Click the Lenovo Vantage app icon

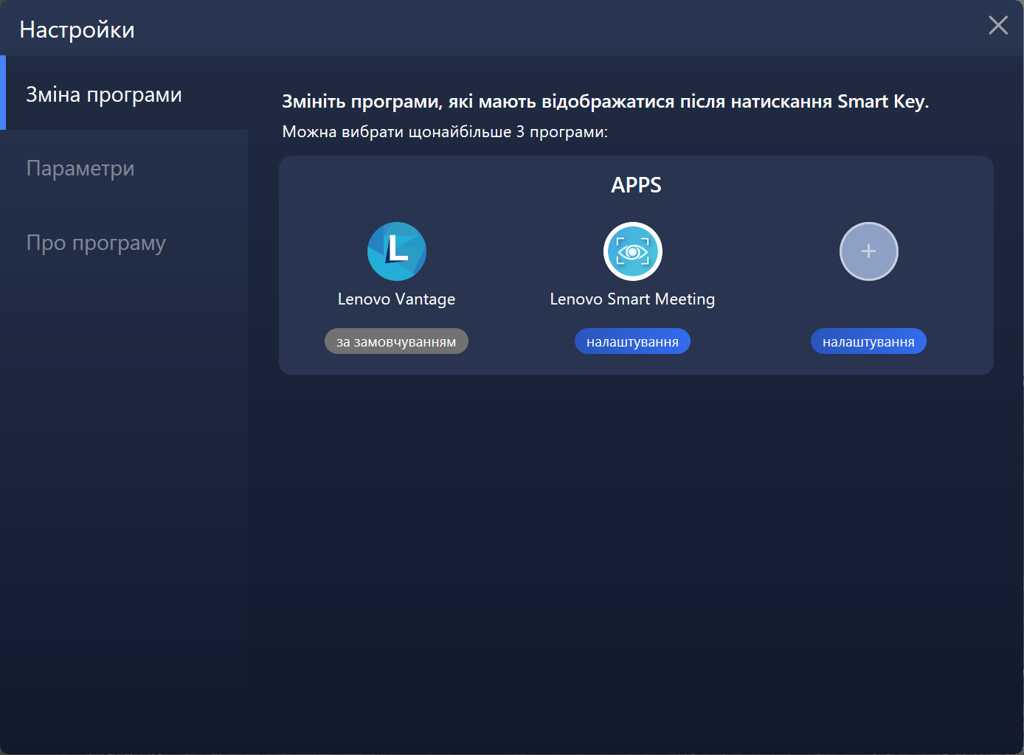coord(397,251)
